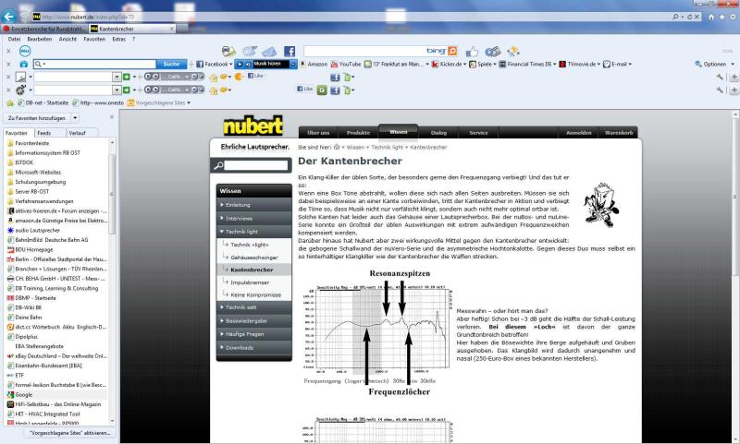The height and width of the screenshot is (444, 740).
Task: Open browser Home icon at top right
Action: coord(711,17)
